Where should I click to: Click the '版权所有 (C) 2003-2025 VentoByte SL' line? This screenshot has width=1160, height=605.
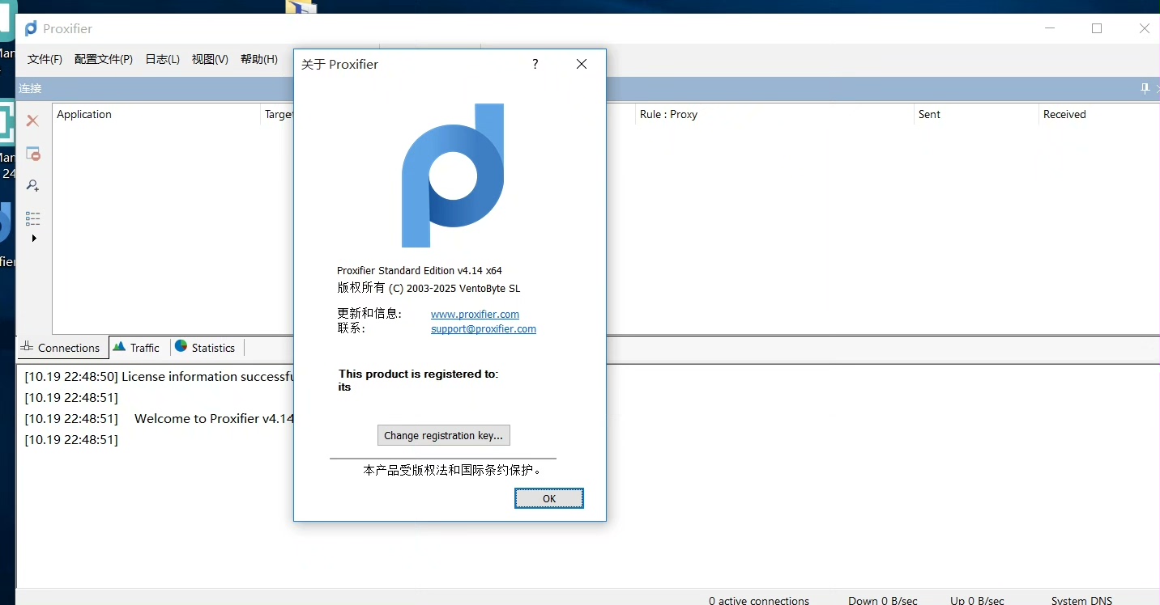tap(429, 288)
